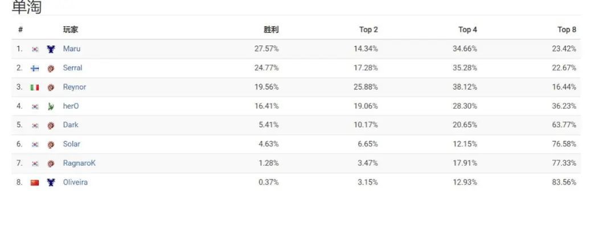This screenshot has width=615, height=230.
Task: Click the Italy flag beside Reynor
Action: (x=35, y=87)
